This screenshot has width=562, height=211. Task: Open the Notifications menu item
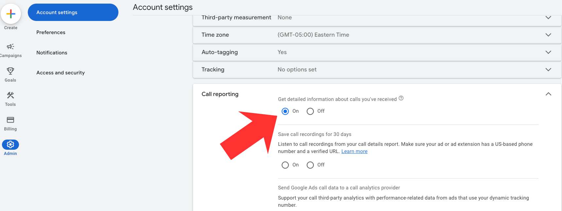point(52,53)
